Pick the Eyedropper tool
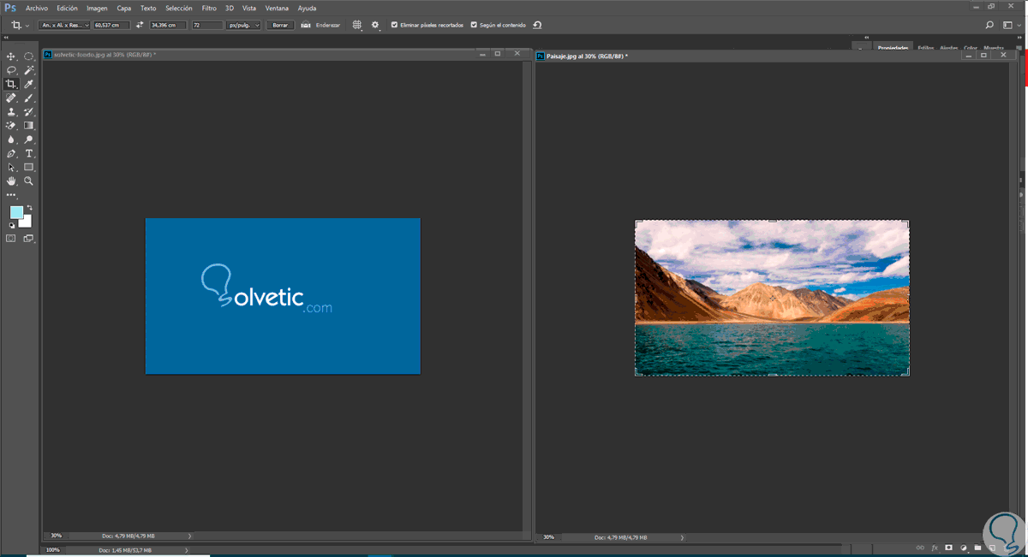1028x557 pixels. 28,84
